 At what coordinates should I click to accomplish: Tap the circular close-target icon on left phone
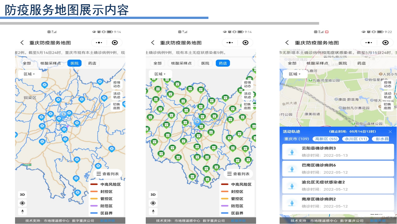[x=115, y=43]
